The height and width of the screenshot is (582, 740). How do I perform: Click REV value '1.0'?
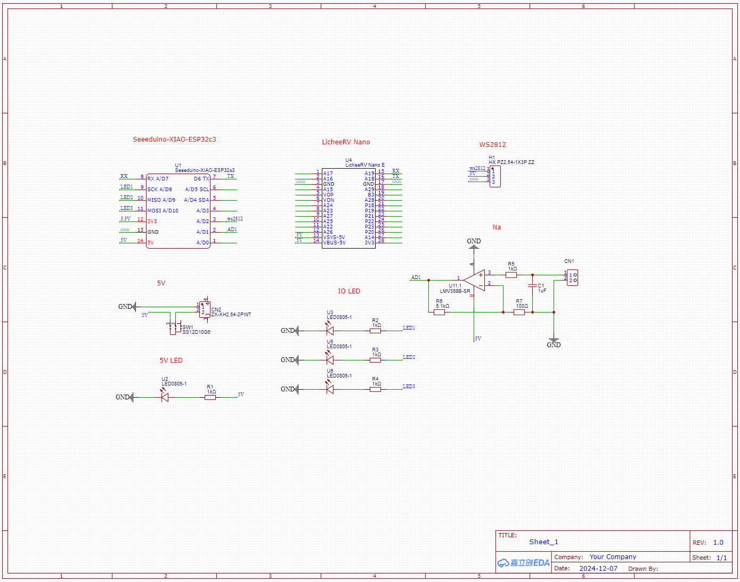[x=718, y=543]
